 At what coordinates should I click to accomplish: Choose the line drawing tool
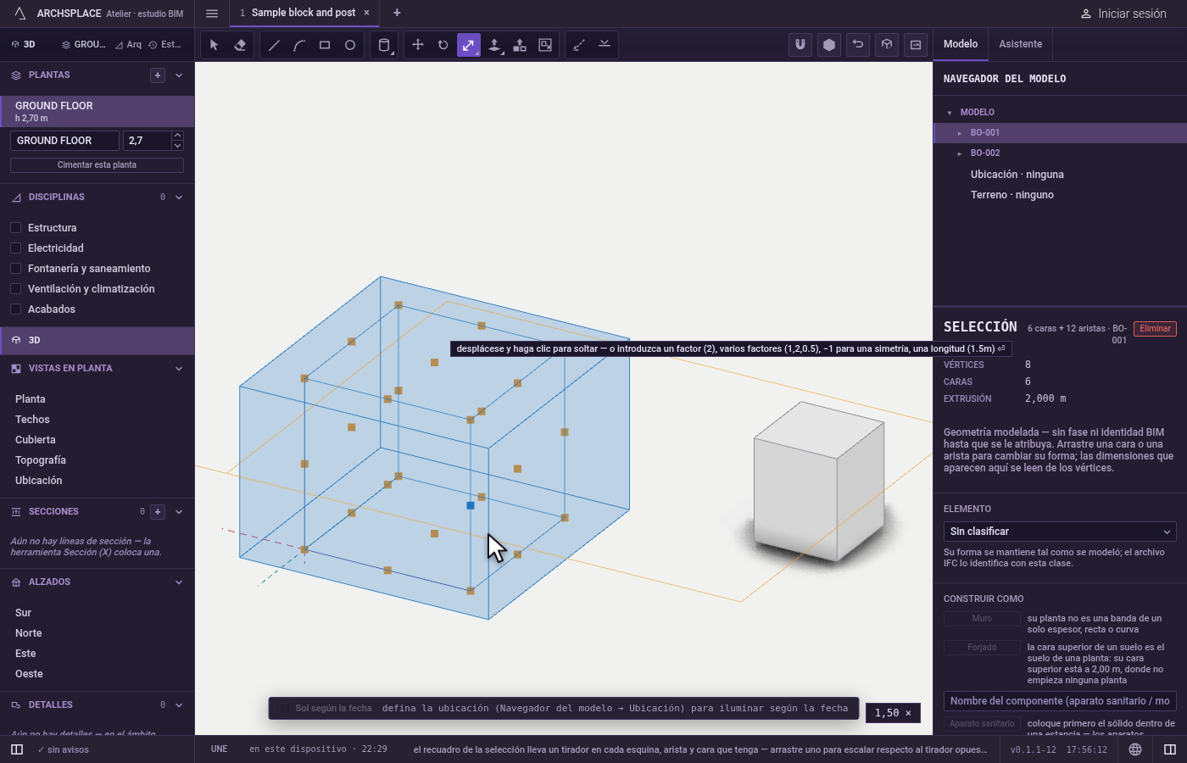274,45
